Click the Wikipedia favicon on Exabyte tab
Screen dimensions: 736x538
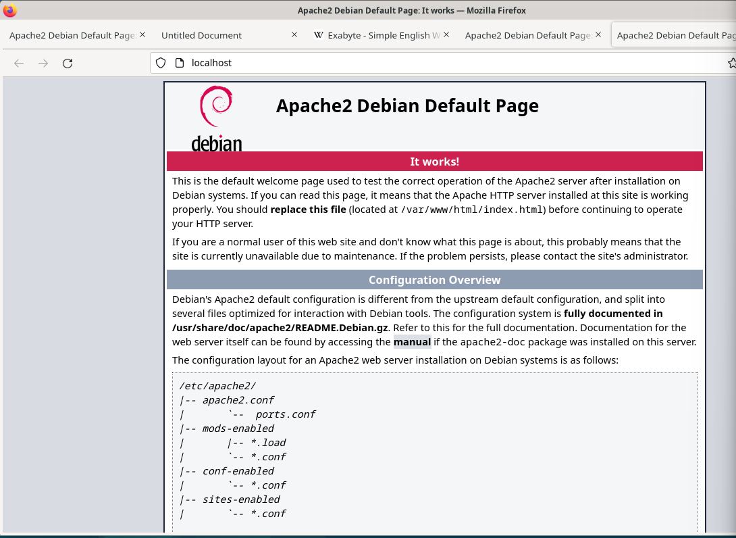[319, 35]
